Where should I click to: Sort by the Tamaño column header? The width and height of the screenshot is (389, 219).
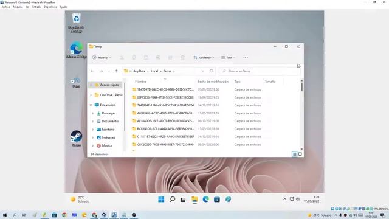click(270, 82)
